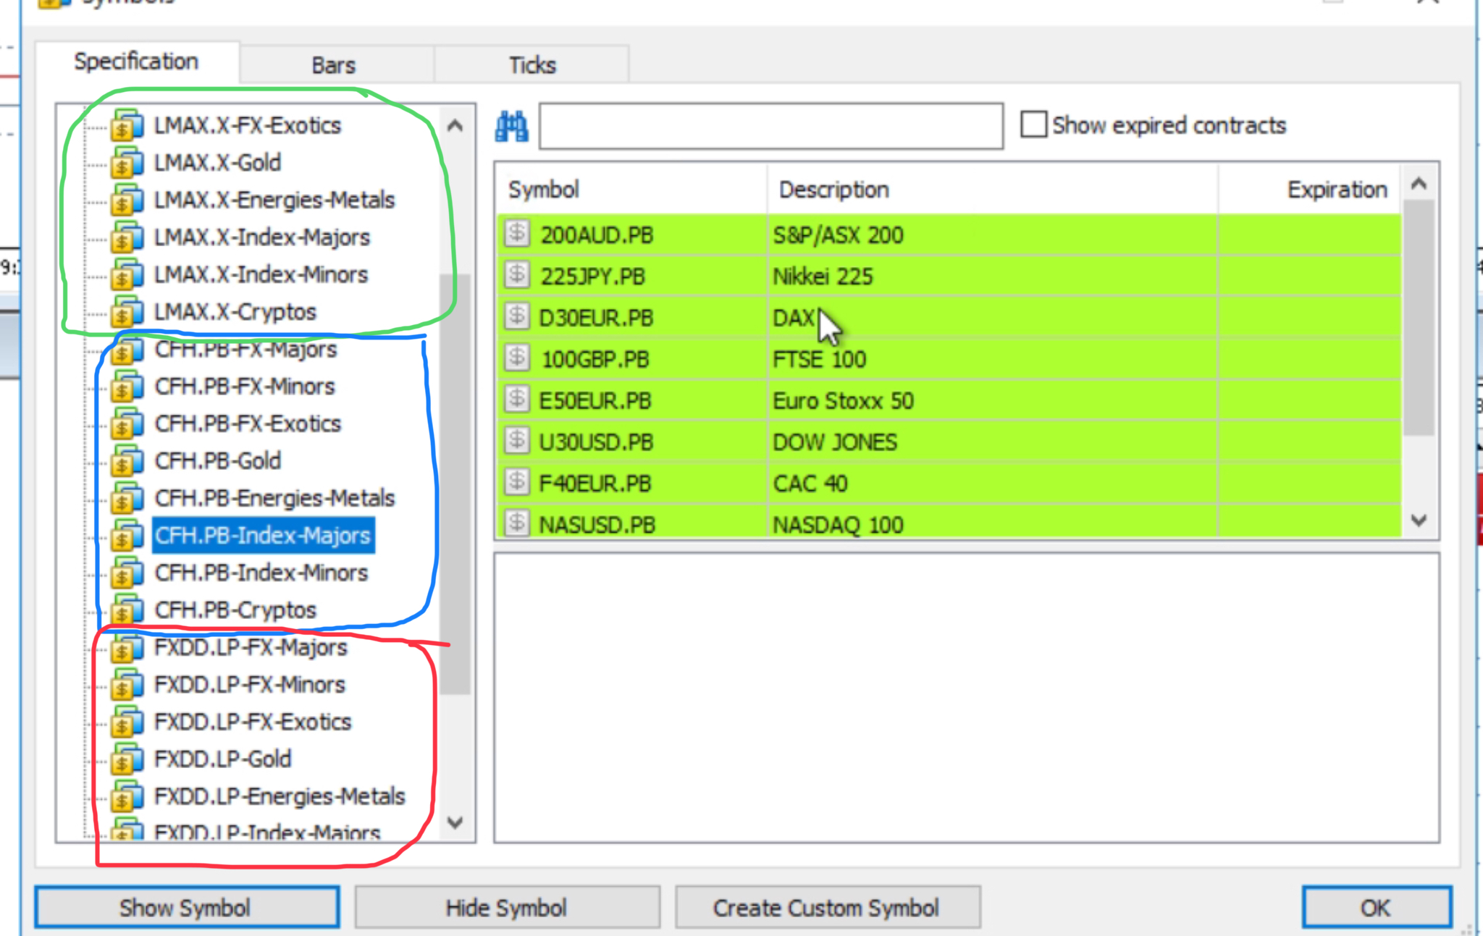Click the FXDD.LP-FX-Minors folder icon
Screen dimensions: 1483x936
click(127, 685)
